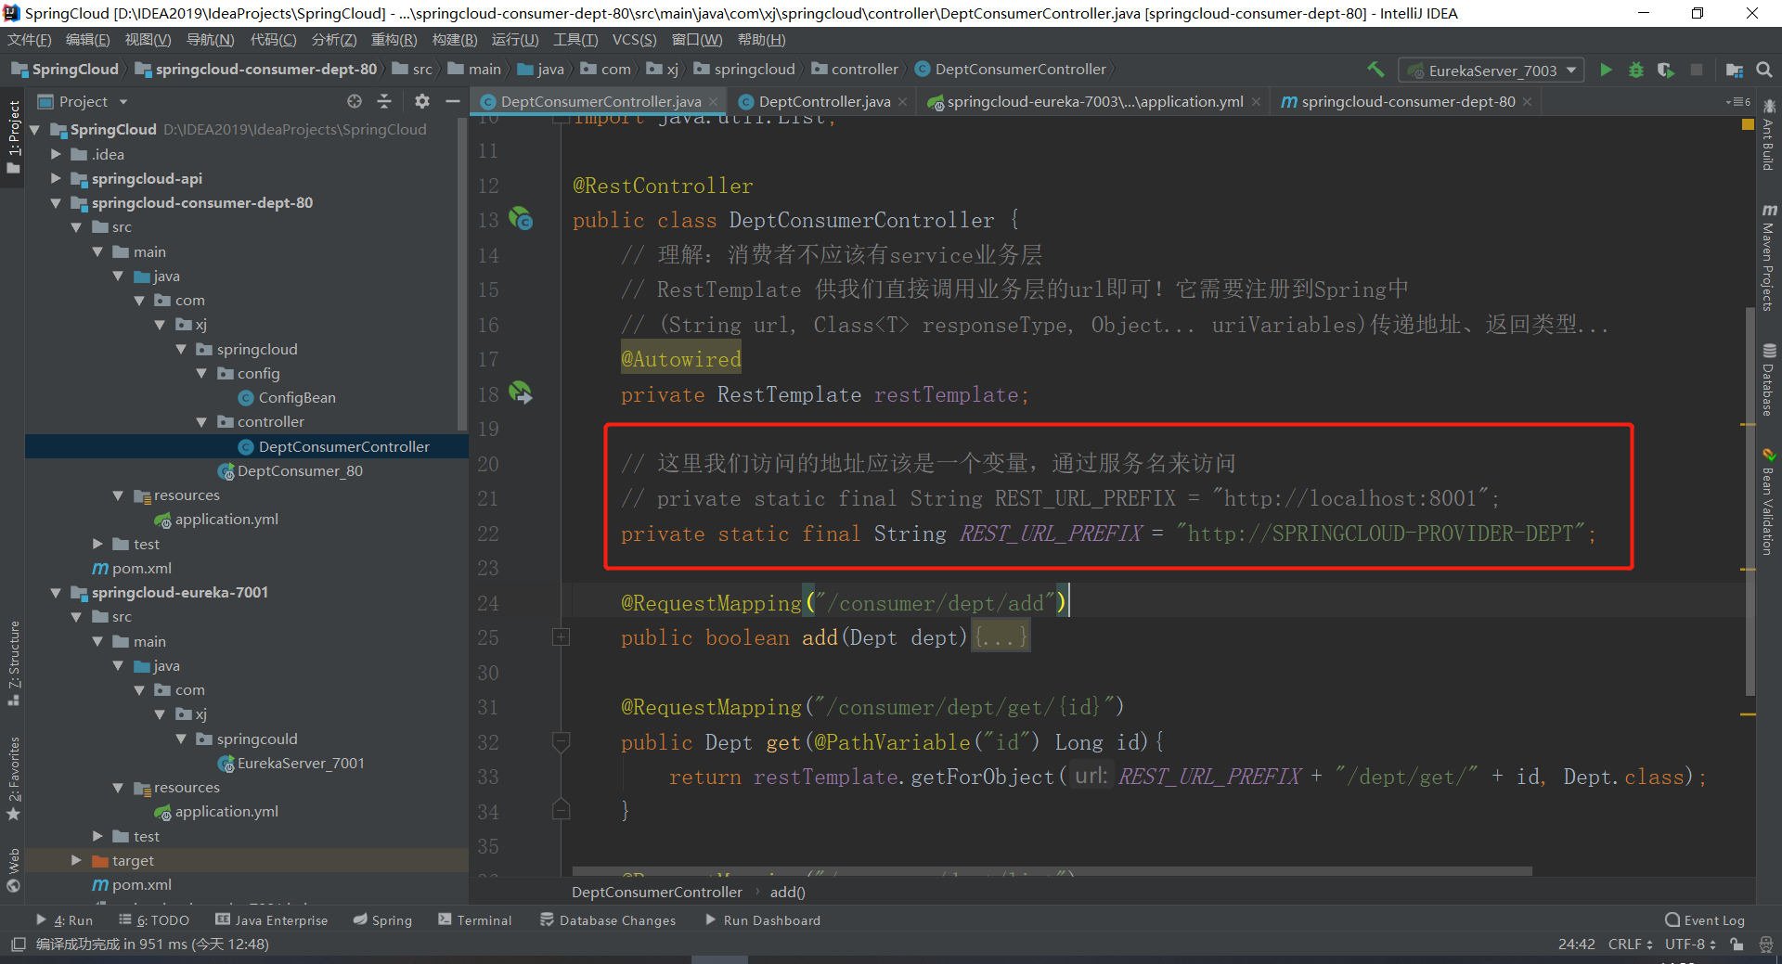Open the Event Log panel

(x=1704, y=920)
